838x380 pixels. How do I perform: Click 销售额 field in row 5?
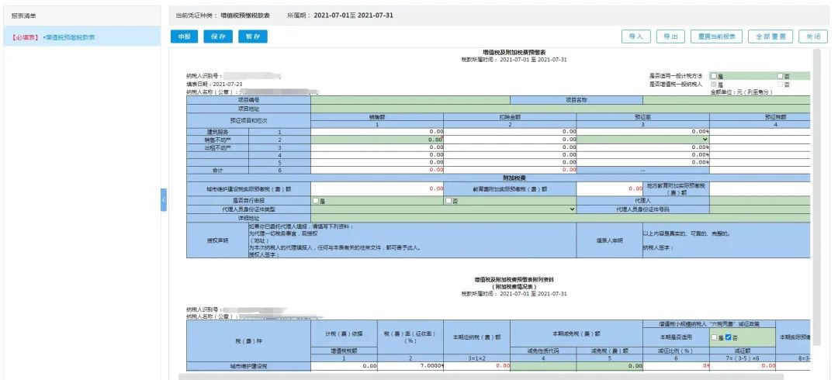pyautogui.click(x=377, y=162)
